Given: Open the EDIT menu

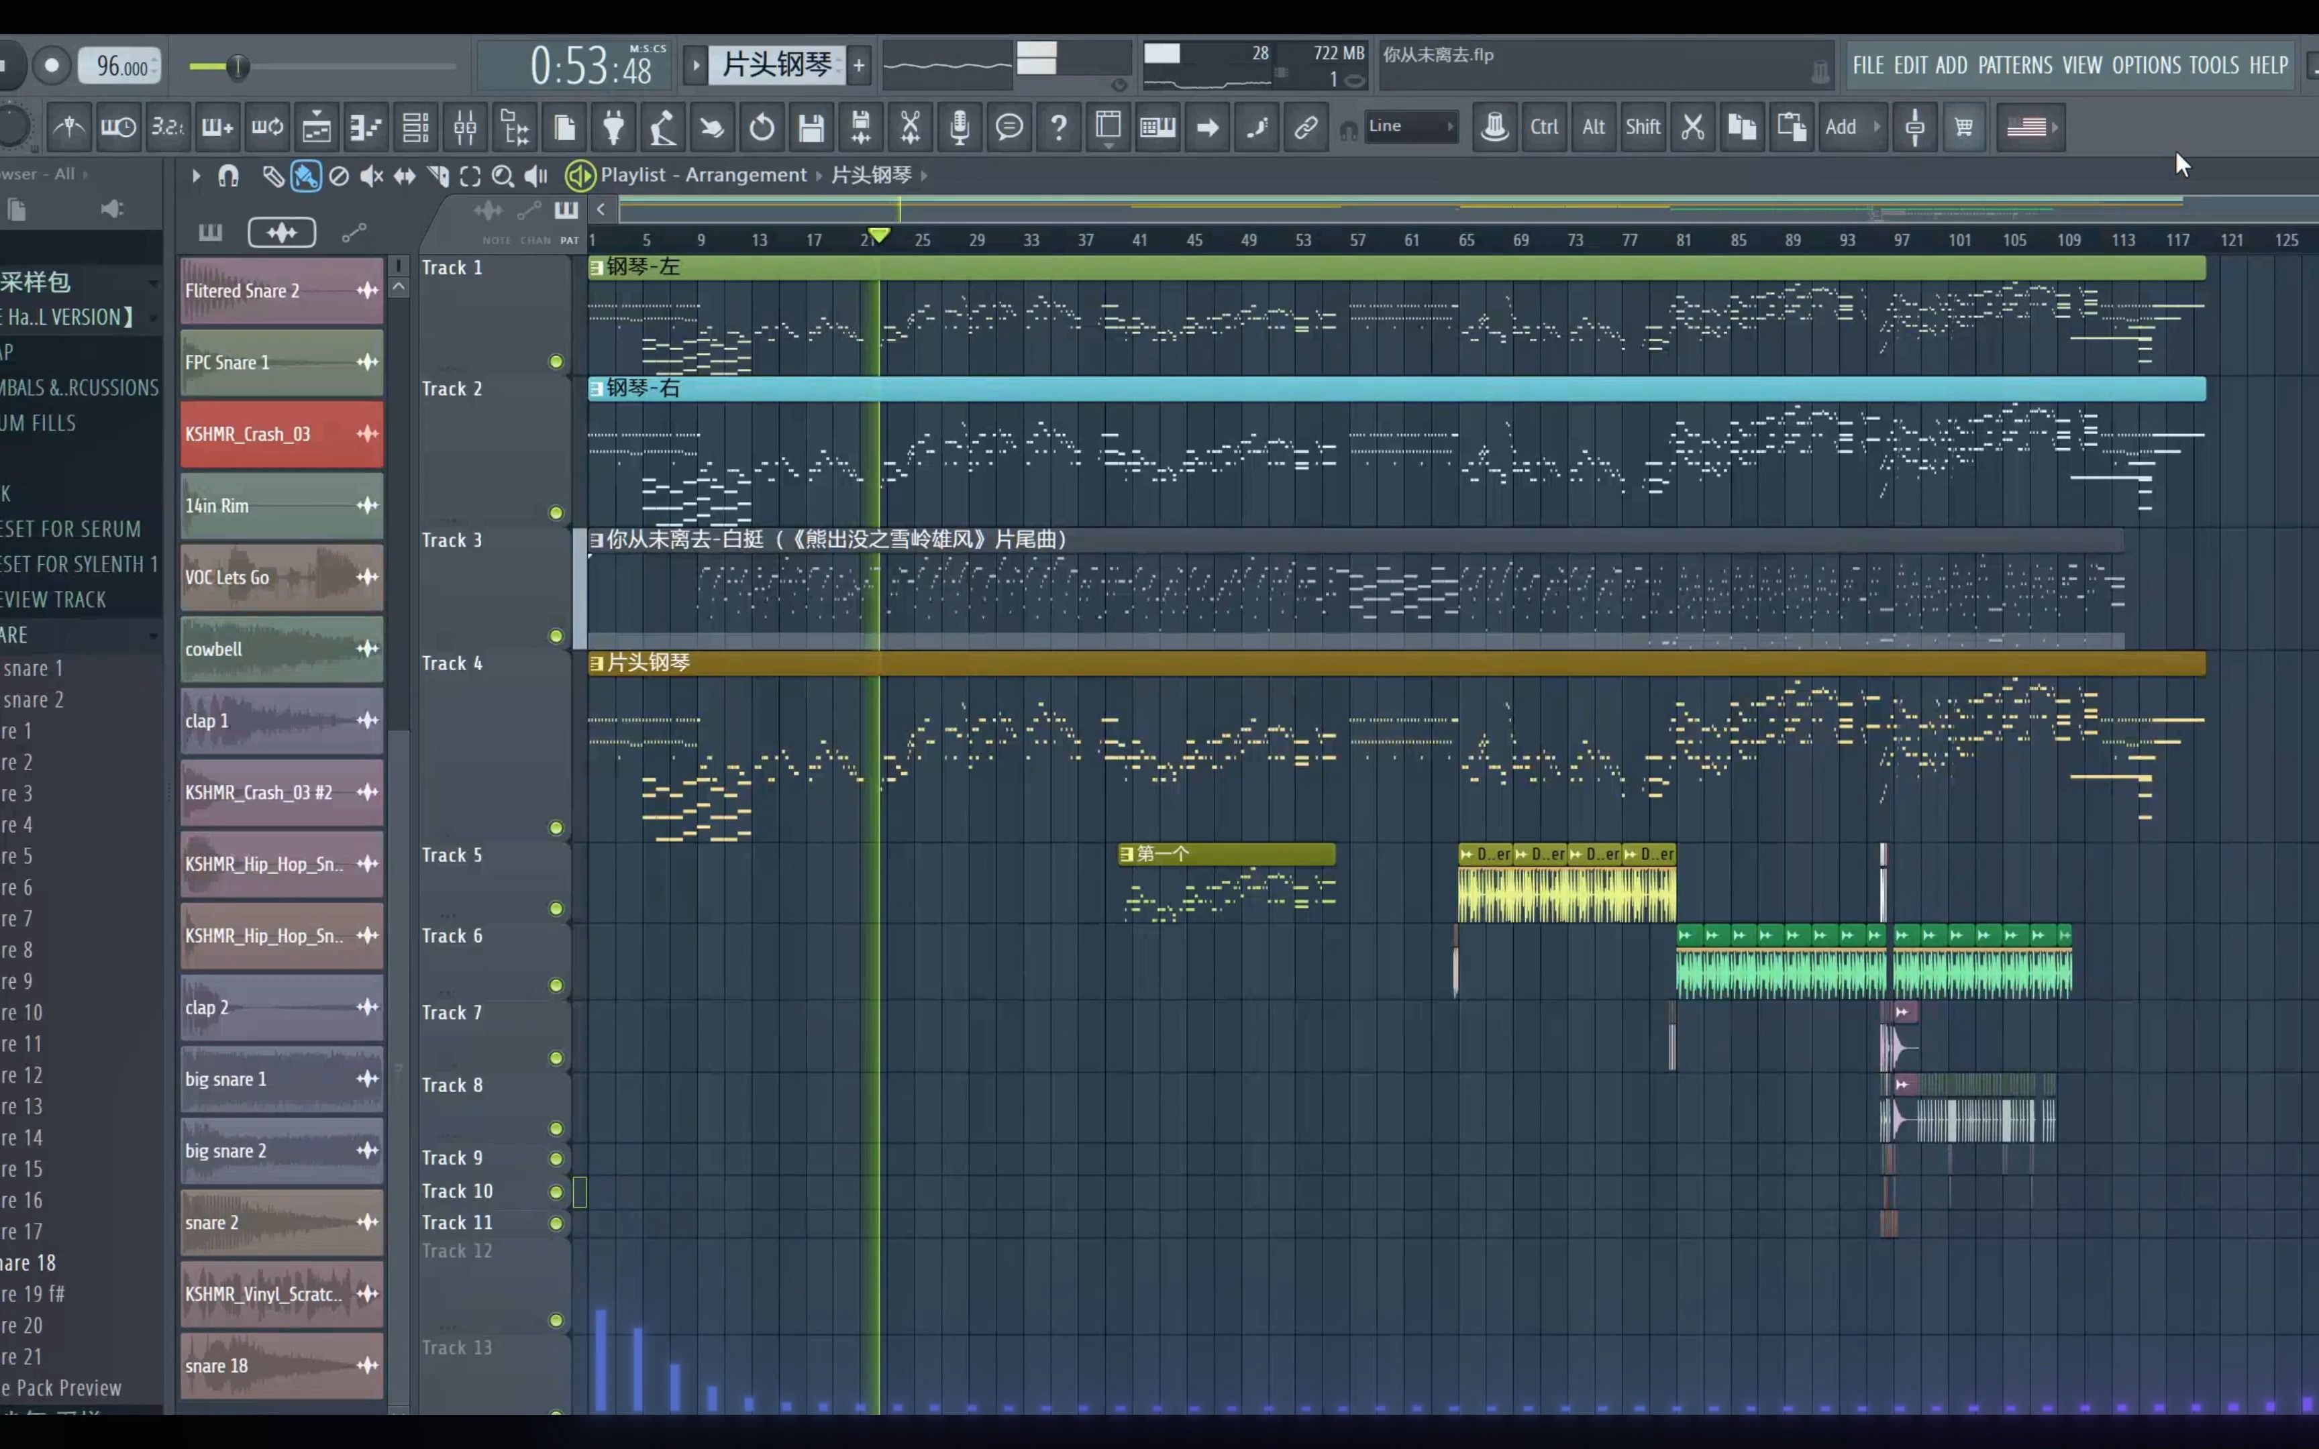Looking at the screenshot, I should [x=1910, y=65].
